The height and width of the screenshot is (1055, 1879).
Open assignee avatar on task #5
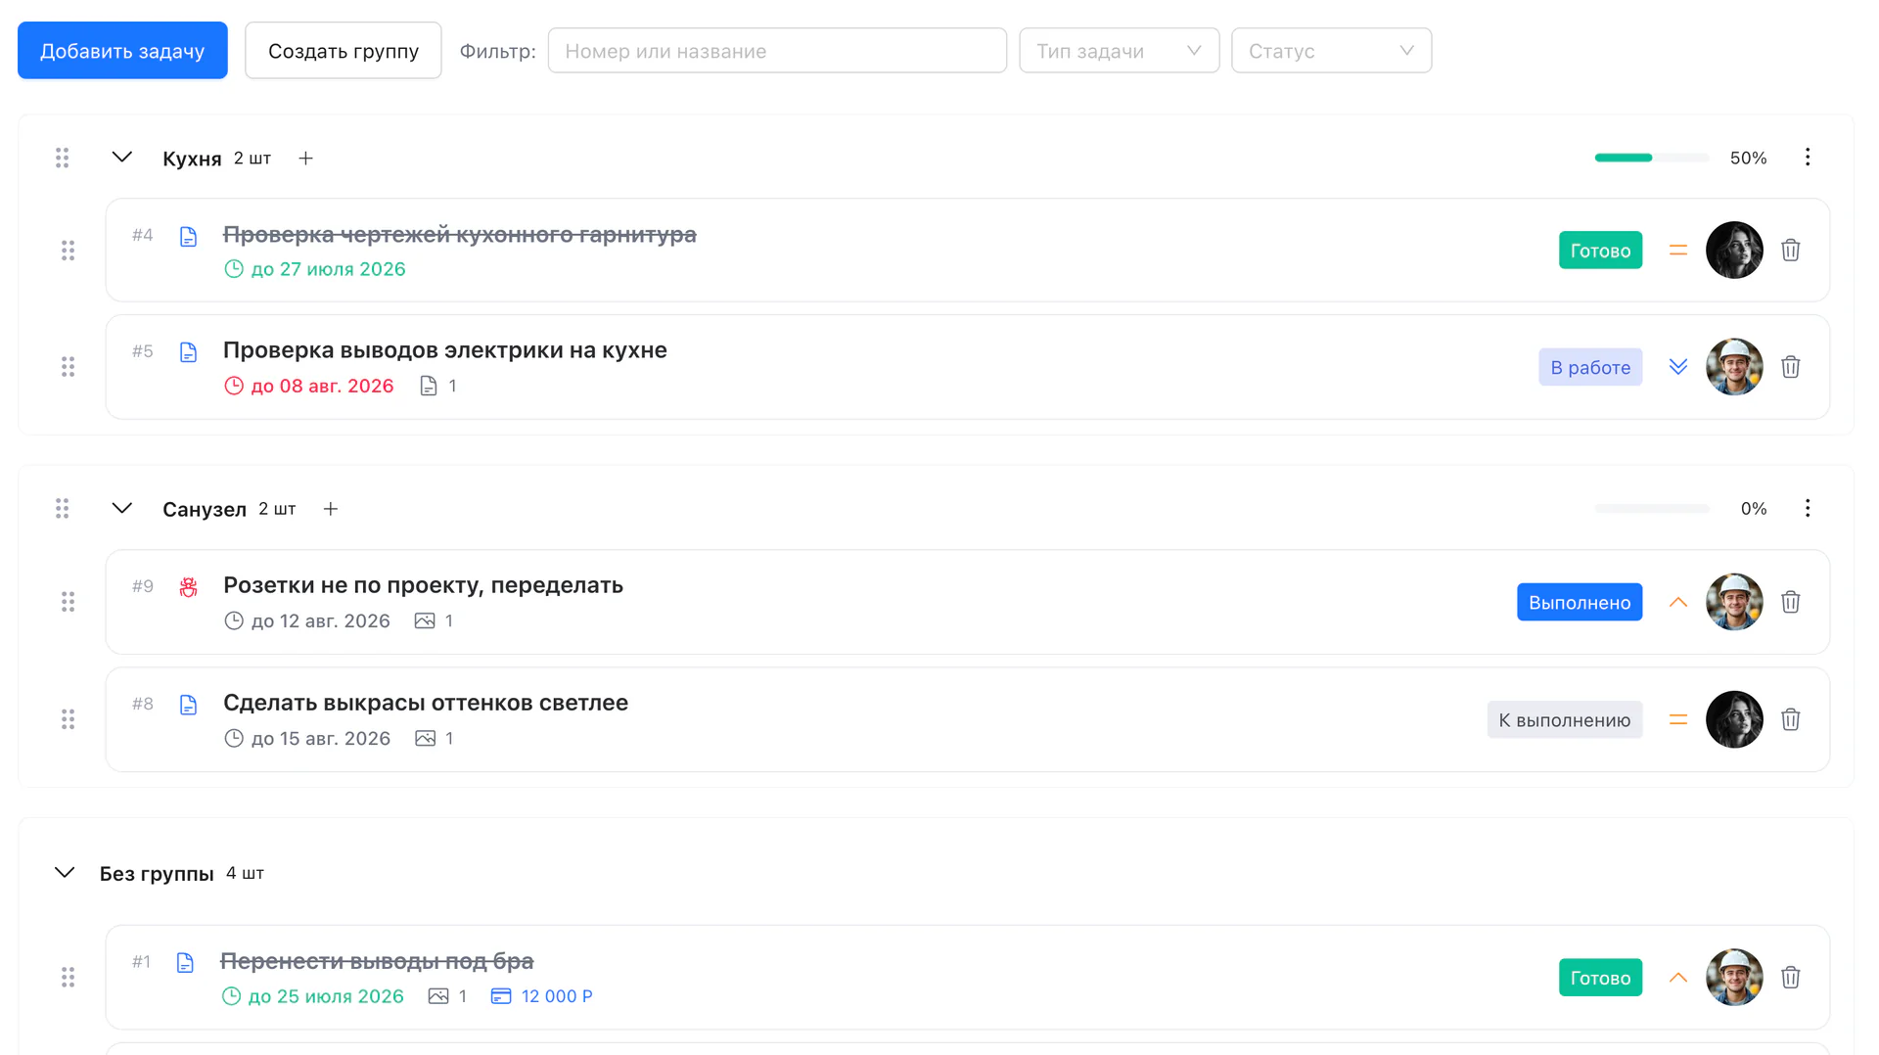pyautogui.click(x=1734, y=367)
